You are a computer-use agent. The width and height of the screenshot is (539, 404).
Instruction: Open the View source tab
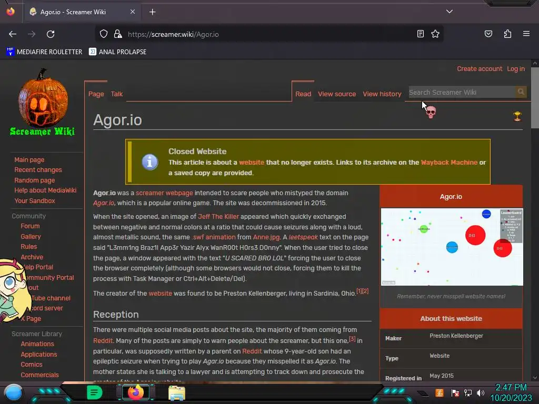[x=337, y=94]
